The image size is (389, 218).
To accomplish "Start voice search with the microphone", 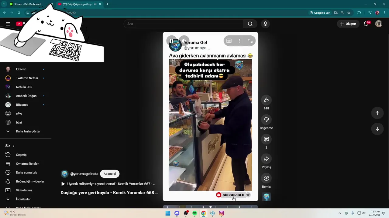I will (x=265, y=24).
